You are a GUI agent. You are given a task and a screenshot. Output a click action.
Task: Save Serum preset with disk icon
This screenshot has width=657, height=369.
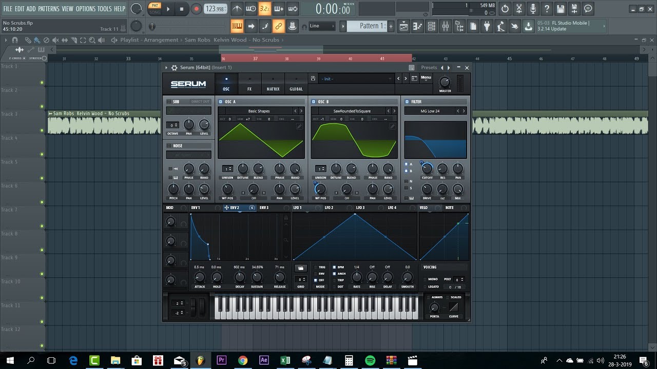coord(313,78)
